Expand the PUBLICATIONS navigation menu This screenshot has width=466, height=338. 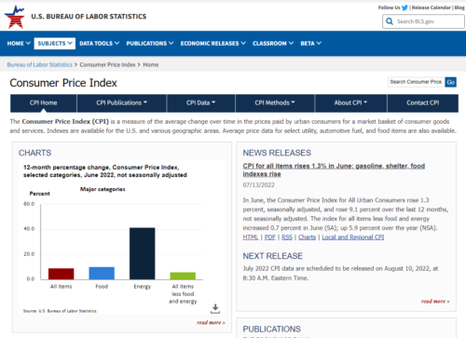tap(150, 43)
